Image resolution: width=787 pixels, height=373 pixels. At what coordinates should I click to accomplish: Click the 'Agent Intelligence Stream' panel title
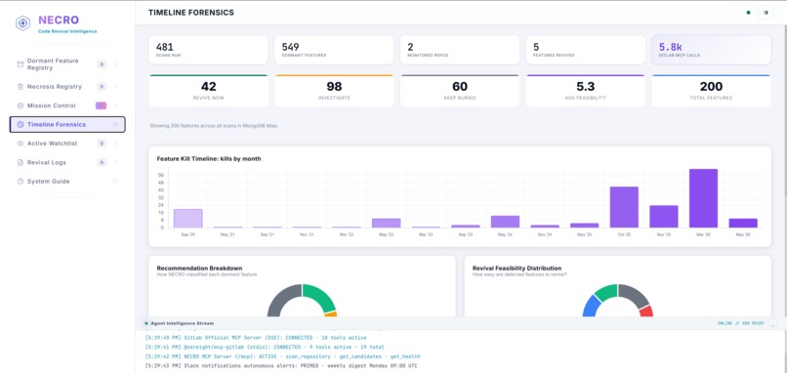(183, 323)
